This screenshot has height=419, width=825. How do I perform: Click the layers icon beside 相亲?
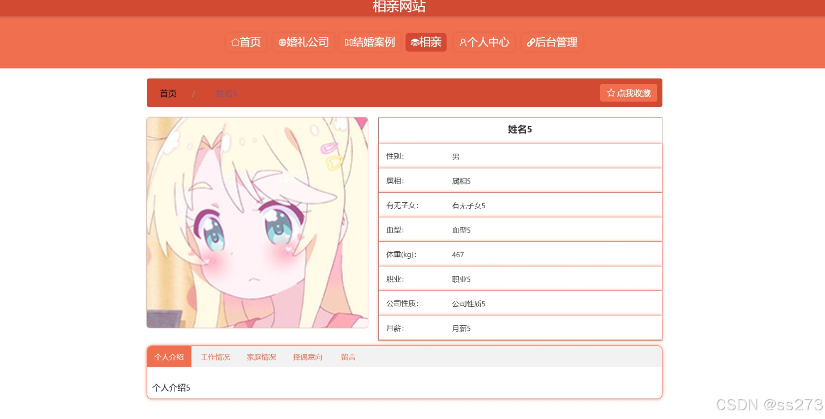pos(415,42)
